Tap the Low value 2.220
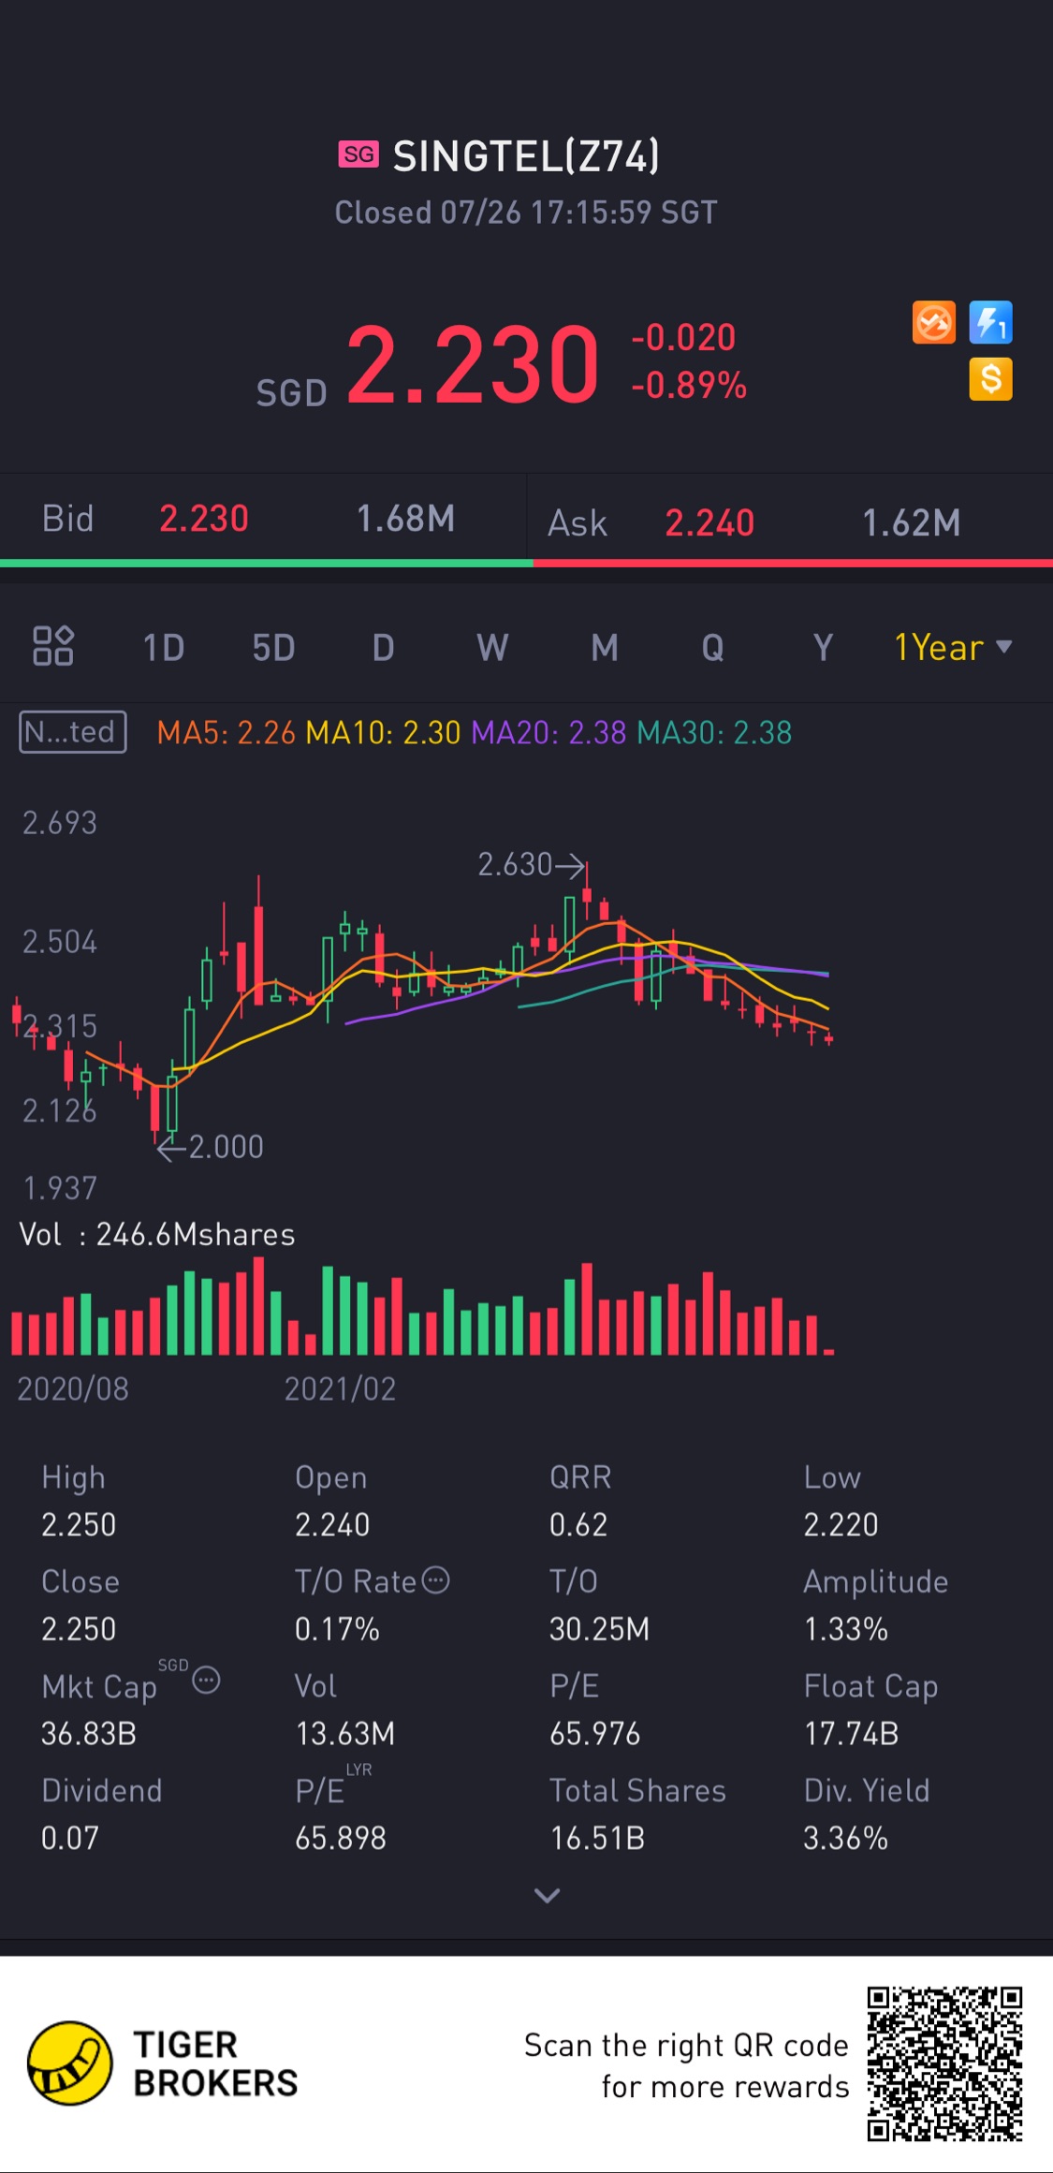 click(841, 1524)
